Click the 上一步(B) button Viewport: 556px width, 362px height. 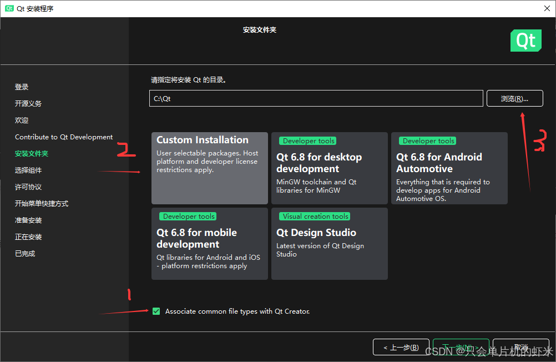pos(401,346)
